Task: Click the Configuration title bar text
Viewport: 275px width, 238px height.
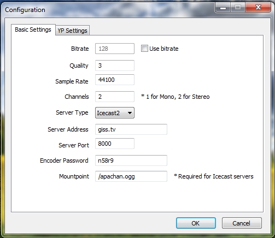Action: click(25, 10)
